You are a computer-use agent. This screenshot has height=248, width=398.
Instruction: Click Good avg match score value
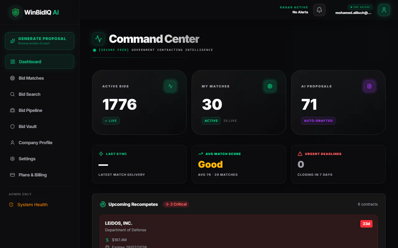[211, 164]
